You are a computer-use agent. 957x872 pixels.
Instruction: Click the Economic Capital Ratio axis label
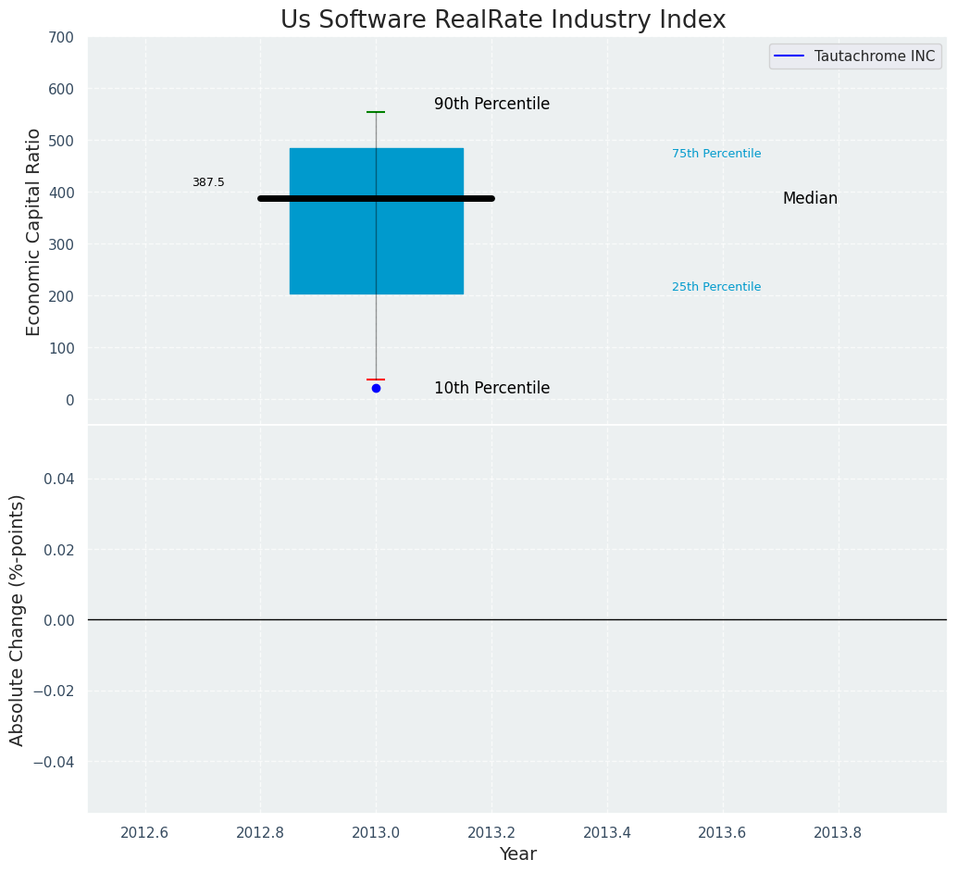34,231
